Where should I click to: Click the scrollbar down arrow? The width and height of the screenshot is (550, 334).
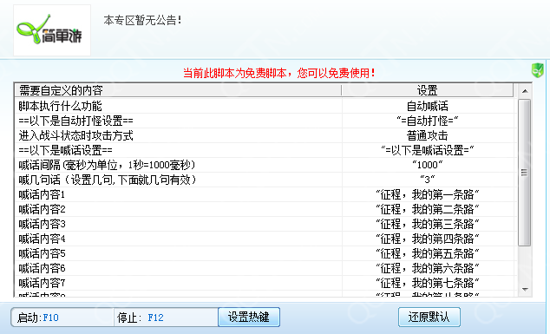[x=525, y=290]
